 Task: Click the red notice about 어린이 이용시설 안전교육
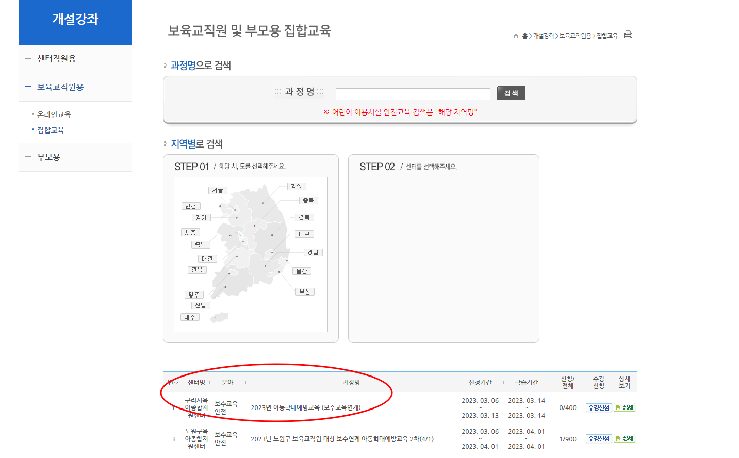tap(400, 112)
